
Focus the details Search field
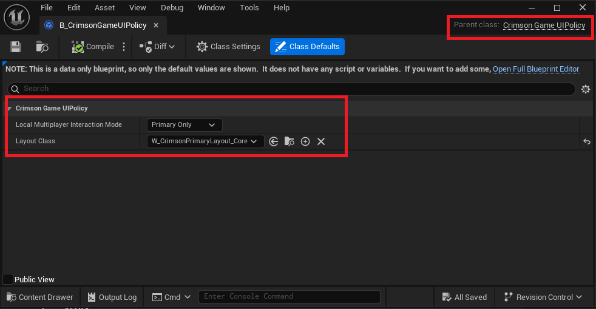[x=291, y=89]
